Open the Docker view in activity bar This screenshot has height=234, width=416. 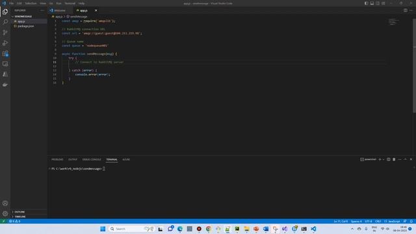pos(5,85)
